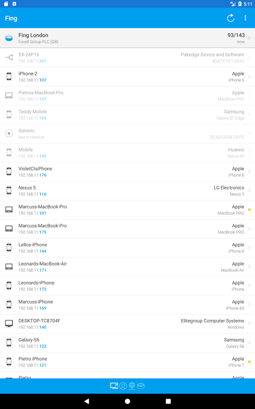The width and height of the screenshot is (255, 409).
Task: Switch to the devices tab icon
Action: point(114,386)
